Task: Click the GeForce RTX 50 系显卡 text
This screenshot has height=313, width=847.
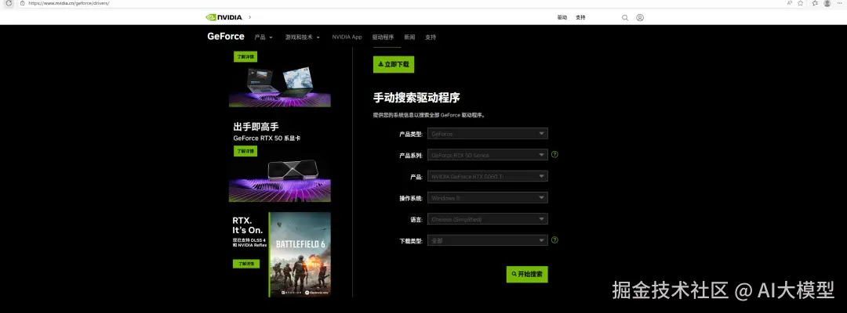Action: [x=267, y=138]
